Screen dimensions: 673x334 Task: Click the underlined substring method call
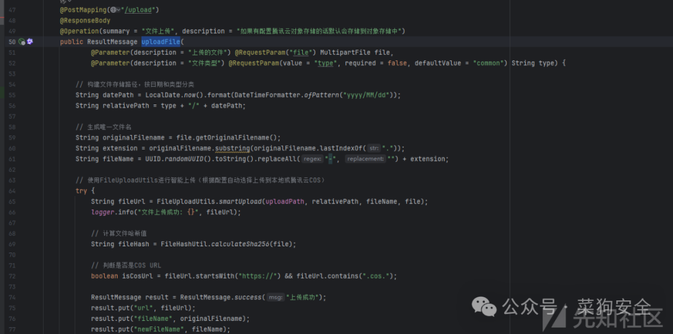tap(232, 148)
